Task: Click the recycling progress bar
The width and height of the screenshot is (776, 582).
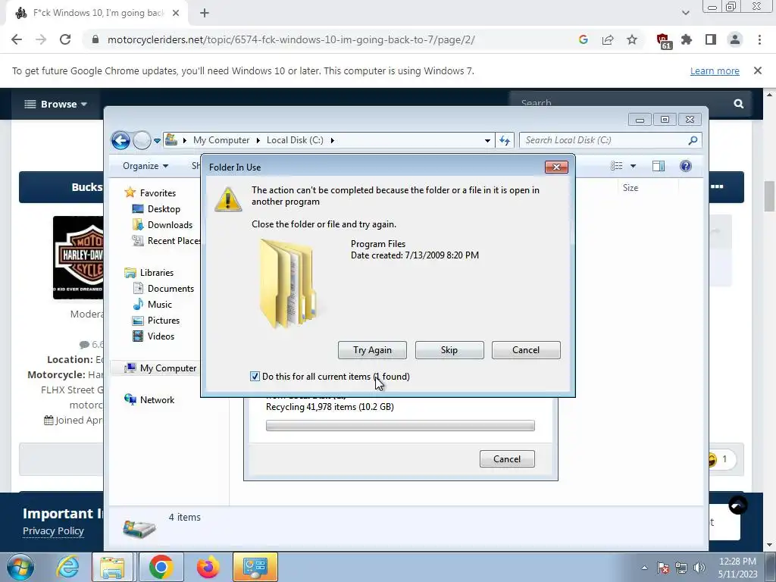Action: point(400,426)
